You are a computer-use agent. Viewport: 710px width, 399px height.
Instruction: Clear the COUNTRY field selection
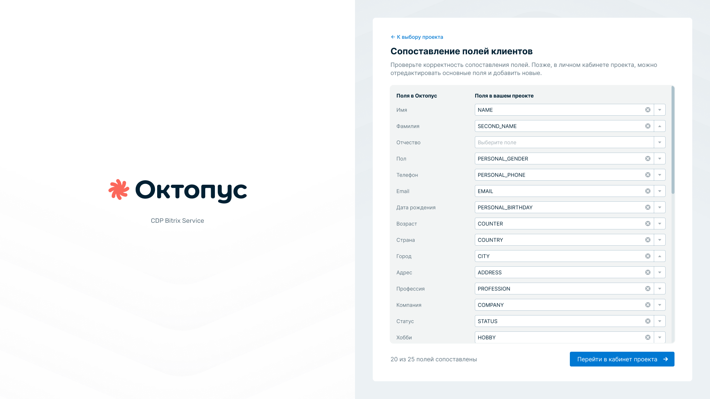pyautogui.click(x=648, y=240)
